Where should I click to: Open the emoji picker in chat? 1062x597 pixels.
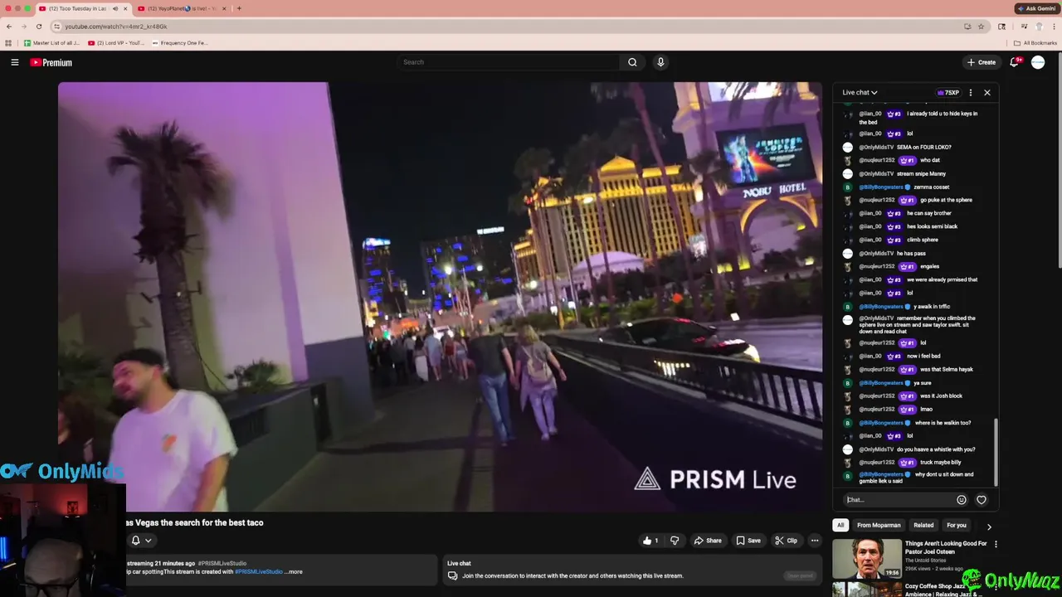pos(962,500)
